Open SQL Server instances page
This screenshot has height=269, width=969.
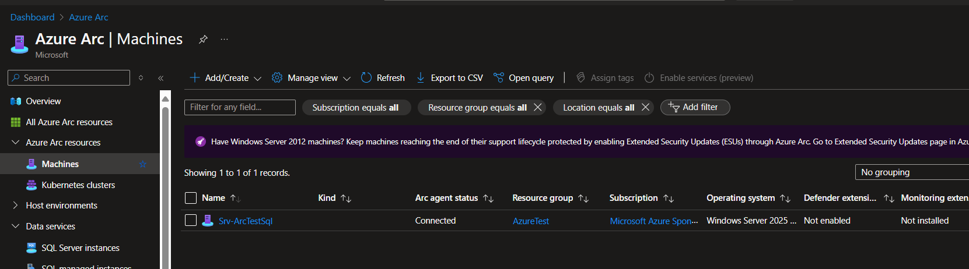[x=81, y=248]
